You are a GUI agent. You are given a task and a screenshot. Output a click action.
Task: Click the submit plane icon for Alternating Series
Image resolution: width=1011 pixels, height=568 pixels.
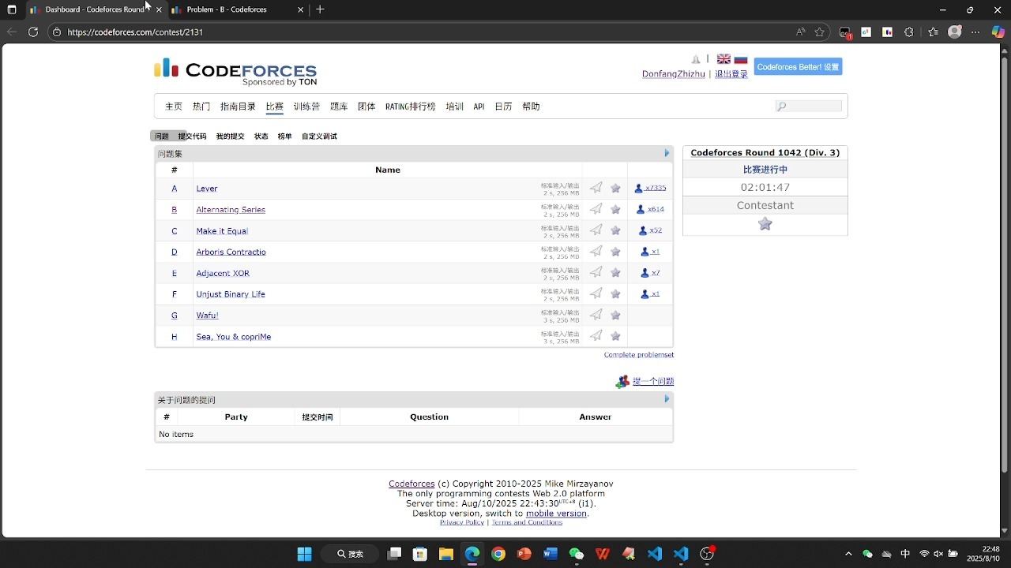pyautogui.click(x=596, y=209)
